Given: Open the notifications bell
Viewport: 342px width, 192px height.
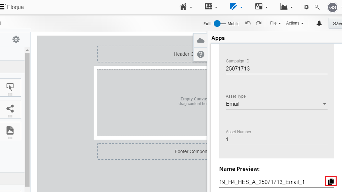Looking at the screenshot, I should (319, 23).
